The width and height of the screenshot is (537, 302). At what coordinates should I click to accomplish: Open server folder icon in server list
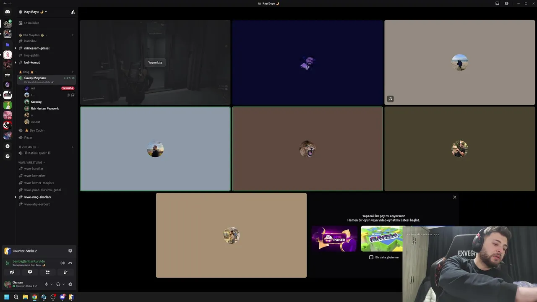point(7,44)
